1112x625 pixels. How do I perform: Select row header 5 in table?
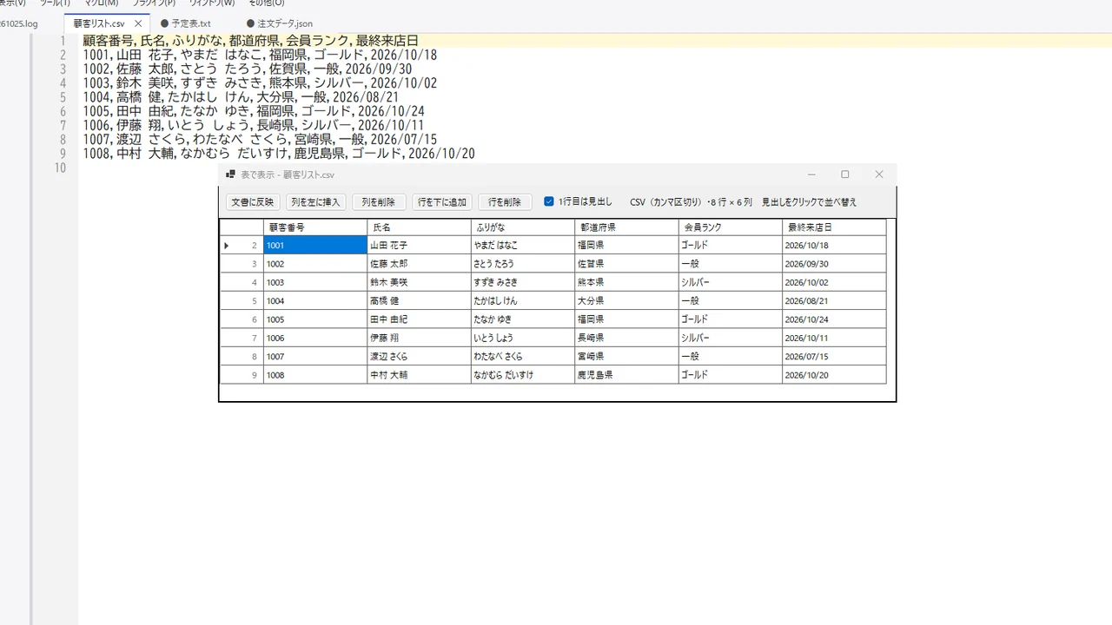tap(242, 301)
